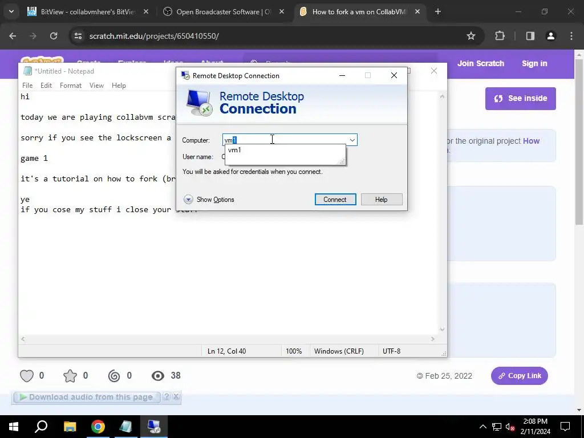The image size is (584, 438).
Task: Open the Chrome extensions puzzle icon
Action: pyautogui.click(x=500, y=36)
